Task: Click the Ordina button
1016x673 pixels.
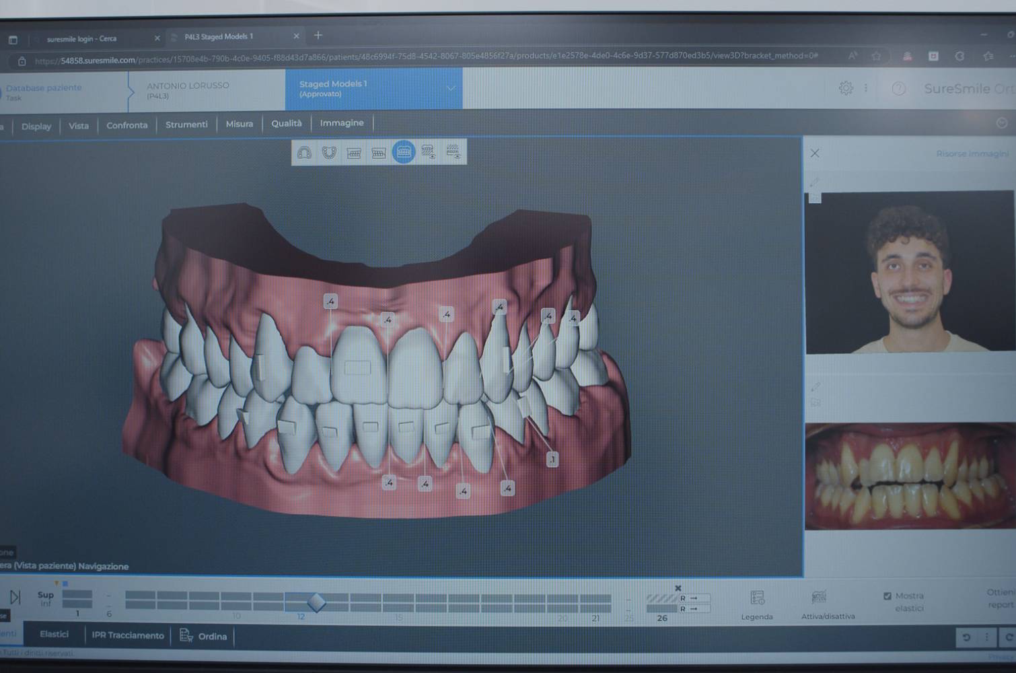Action: [x=204, y=636]
